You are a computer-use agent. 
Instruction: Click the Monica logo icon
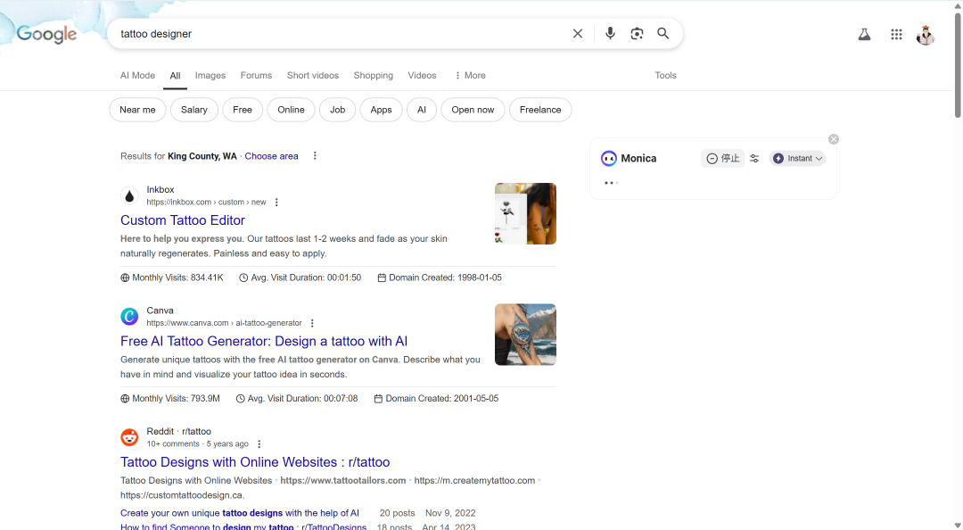pyautogui.click(x=609, y=159)
